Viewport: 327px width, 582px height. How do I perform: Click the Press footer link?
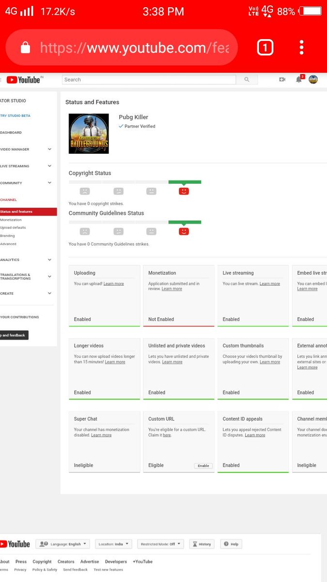pyautogui.click(x=21, y=562)
